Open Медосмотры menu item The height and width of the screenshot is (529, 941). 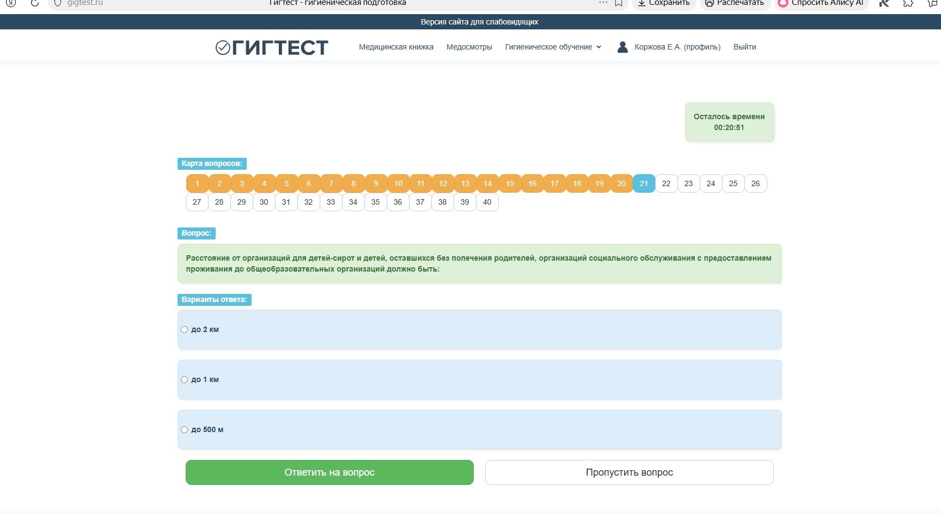469,47
